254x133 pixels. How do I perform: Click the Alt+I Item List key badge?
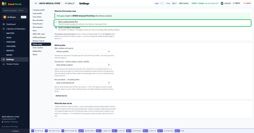click(x=114, y=131)
